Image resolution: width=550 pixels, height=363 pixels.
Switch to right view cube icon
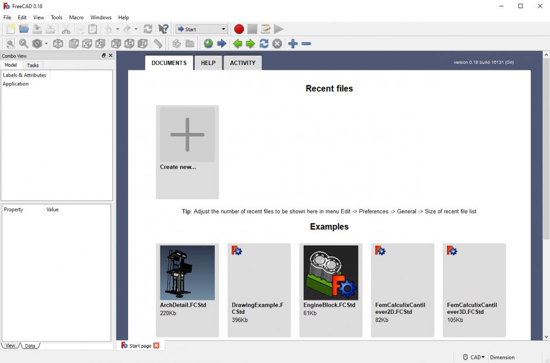[100, 43]
